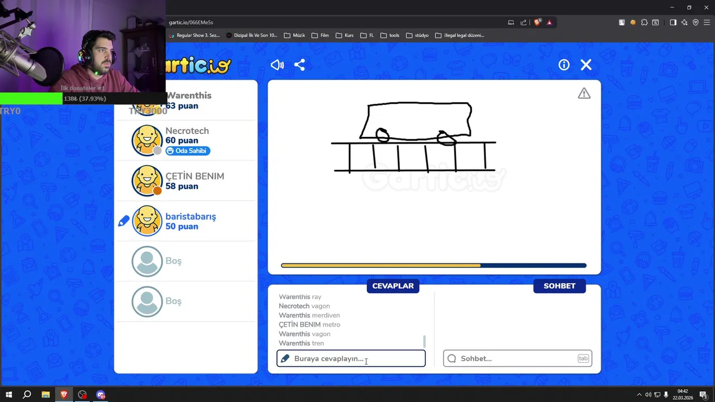Viewport: 715px width, 402px height.
Task: Open the Regular Show 3. Sez bookmark
Action: click(x=194, y=35)
